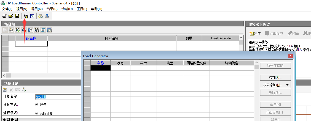Click the 删除(E)... button in Load Generator

(275, 93)
